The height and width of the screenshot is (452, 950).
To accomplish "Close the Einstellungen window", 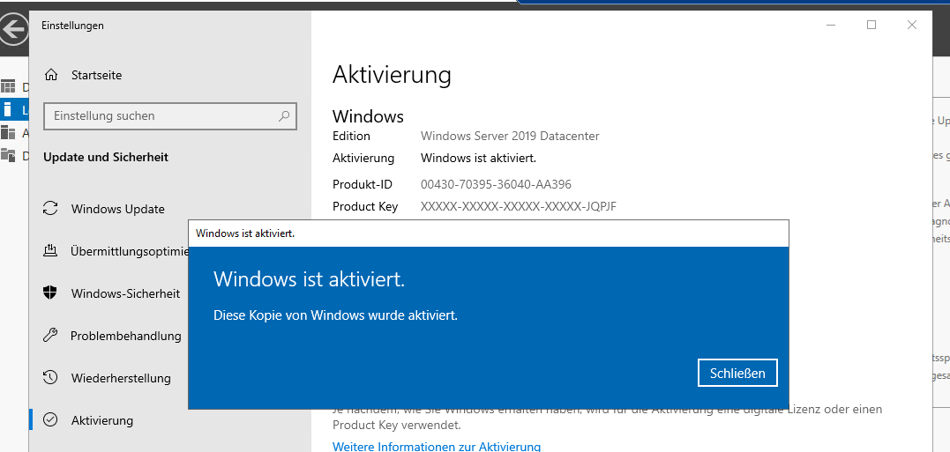I will (911, 25).
